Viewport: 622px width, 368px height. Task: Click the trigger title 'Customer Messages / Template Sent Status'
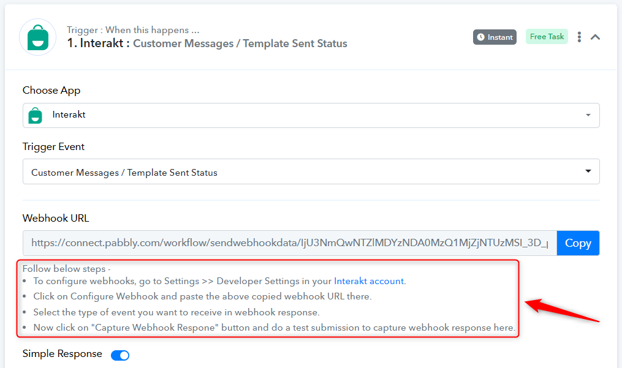click(x=240, y=43)
